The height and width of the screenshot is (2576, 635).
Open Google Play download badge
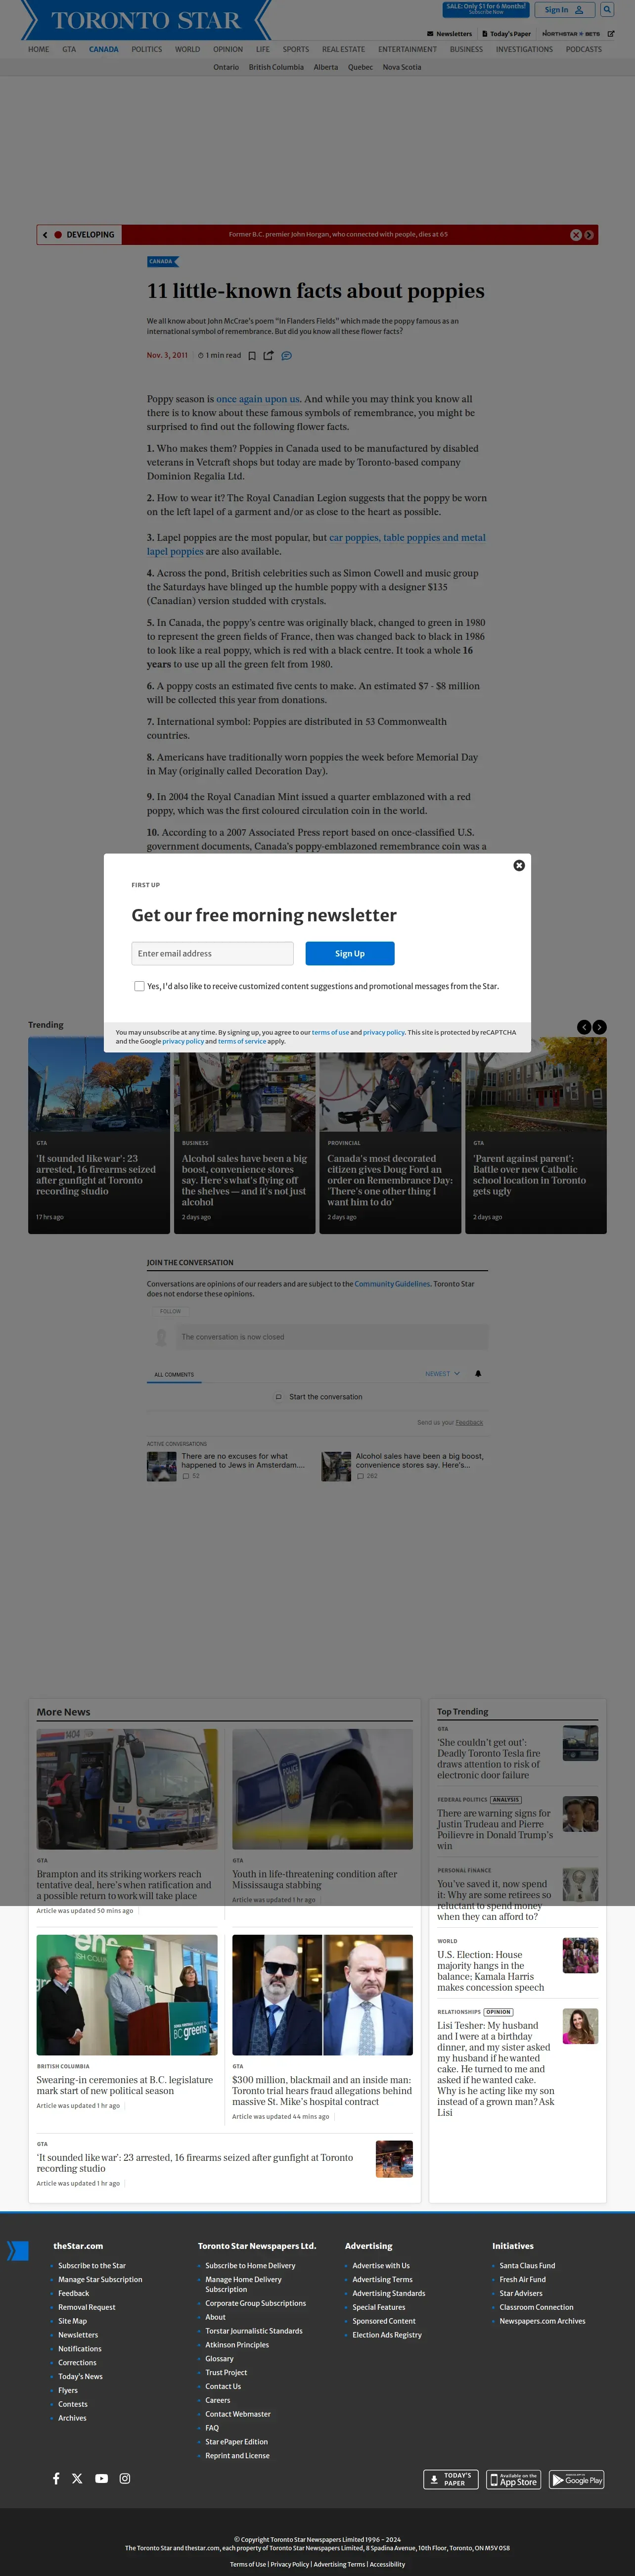tap(577, 2479)
